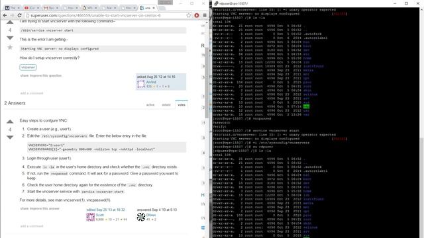Bookmark this page with the star icon
The image size is (424, 238).
coord(188,15)
